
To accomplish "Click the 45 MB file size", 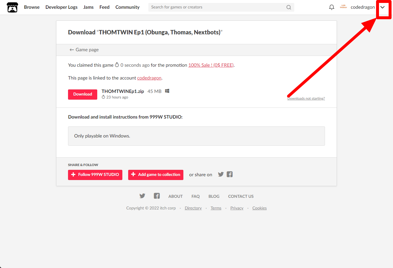I will 154,91.
